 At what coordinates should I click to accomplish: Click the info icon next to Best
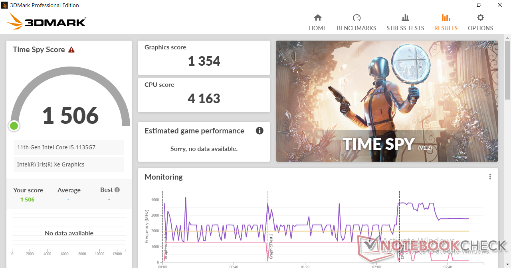click(117, 190)
